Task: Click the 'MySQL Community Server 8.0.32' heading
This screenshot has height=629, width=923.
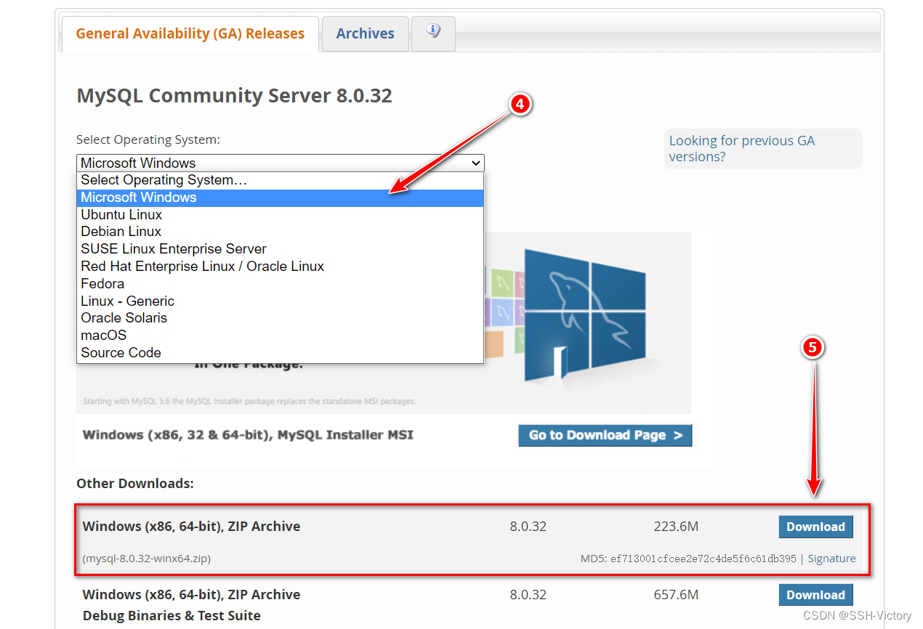Action: 234,96
